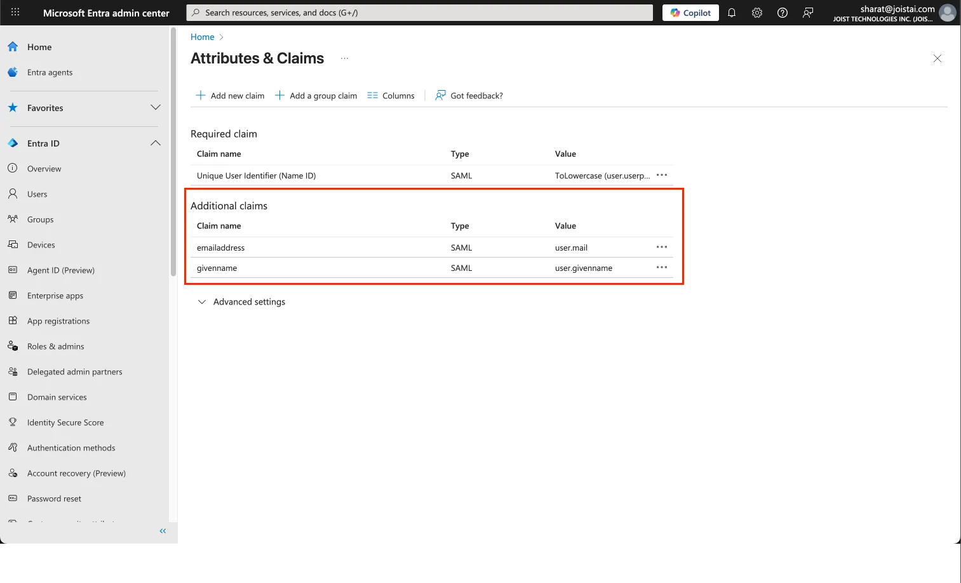Click Got feedback?
961x583 pixels.
click(x=469, y=96)
